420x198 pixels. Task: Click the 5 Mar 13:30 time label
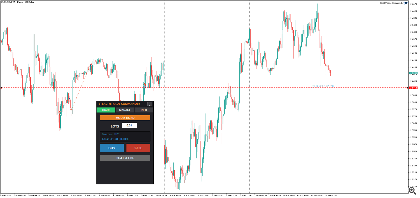click(x=48, y=195)
